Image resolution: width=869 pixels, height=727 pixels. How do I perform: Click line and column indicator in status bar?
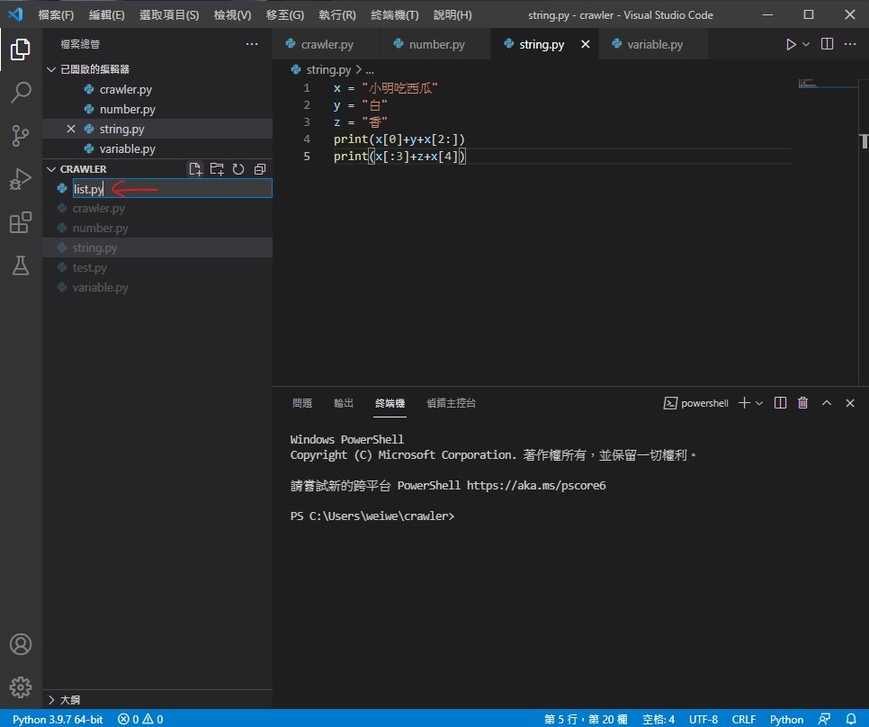(x=586, y=719)
